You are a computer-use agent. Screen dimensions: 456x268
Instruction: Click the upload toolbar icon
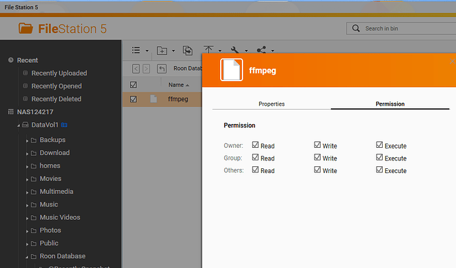pos(208,50)
